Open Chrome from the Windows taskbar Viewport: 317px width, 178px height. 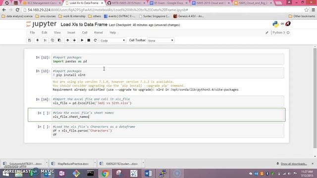click(105, 174)
